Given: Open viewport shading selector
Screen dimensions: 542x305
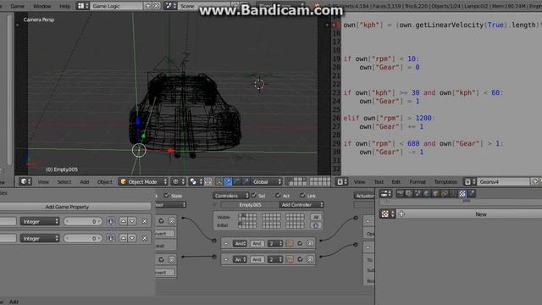Looking at the screenshot, I should 178,181.
